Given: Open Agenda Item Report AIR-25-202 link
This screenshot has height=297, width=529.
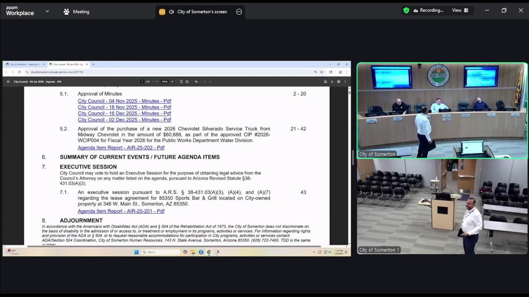Looking at the screenshot, I should click(121, 148).
